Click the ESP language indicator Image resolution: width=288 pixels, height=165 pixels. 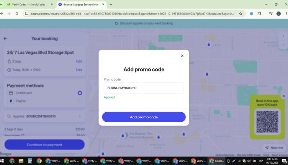coord(261,161)
